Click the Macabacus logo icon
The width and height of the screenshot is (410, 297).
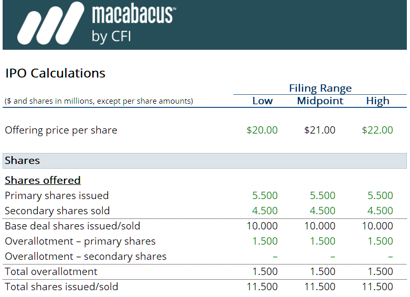click(50, 25)
